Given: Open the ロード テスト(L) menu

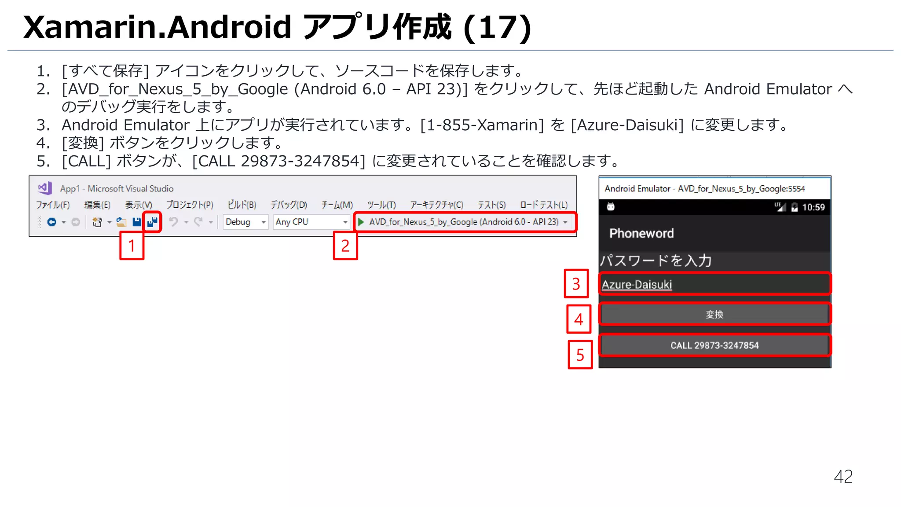Looking at the screenshot, I should pos(544,205).
